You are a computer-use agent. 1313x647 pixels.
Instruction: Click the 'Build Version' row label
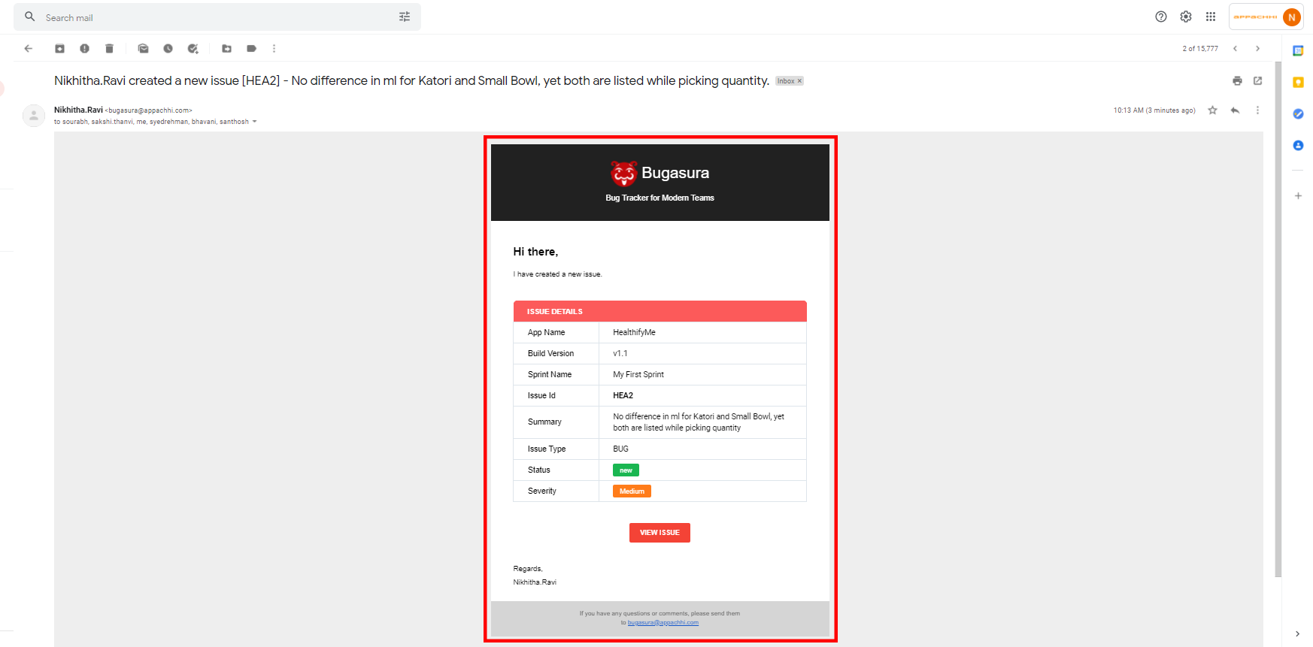tap(550, 353)
